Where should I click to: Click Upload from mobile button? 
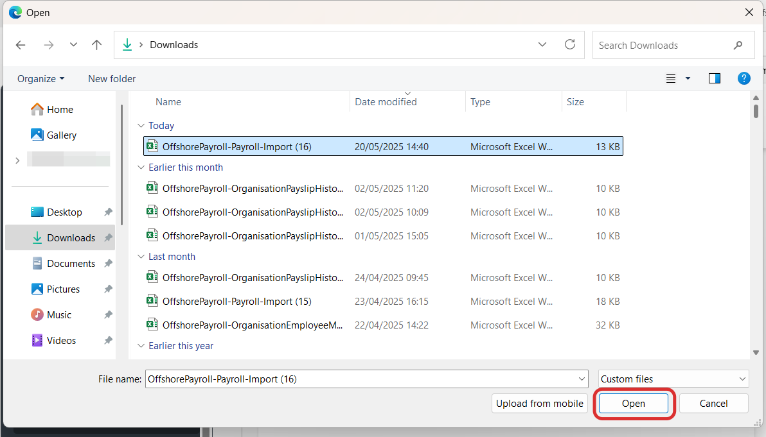point(539,404)
